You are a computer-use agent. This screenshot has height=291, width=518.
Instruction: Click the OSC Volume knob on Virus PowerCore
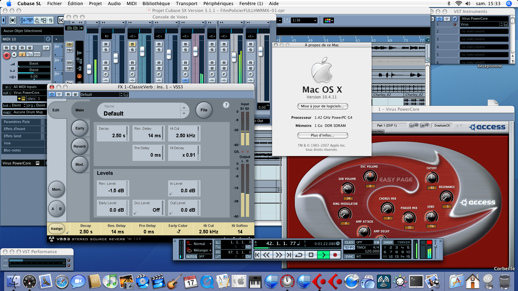[370, 176]
